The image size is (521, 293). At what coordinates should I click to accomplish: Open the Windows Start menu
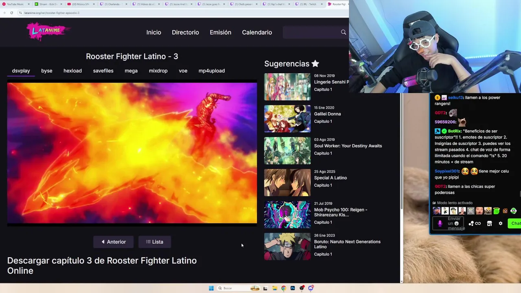point(211,288)
